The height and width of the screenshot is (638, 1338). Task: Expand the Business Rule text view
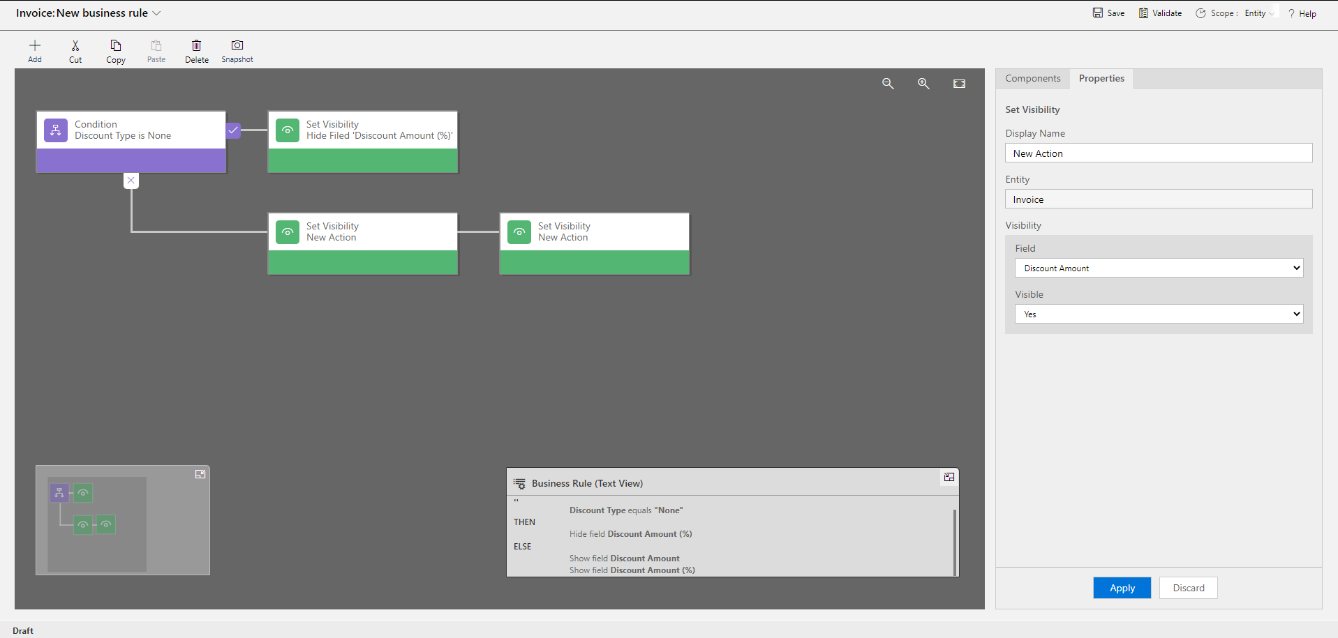click(x=949, y=477)
